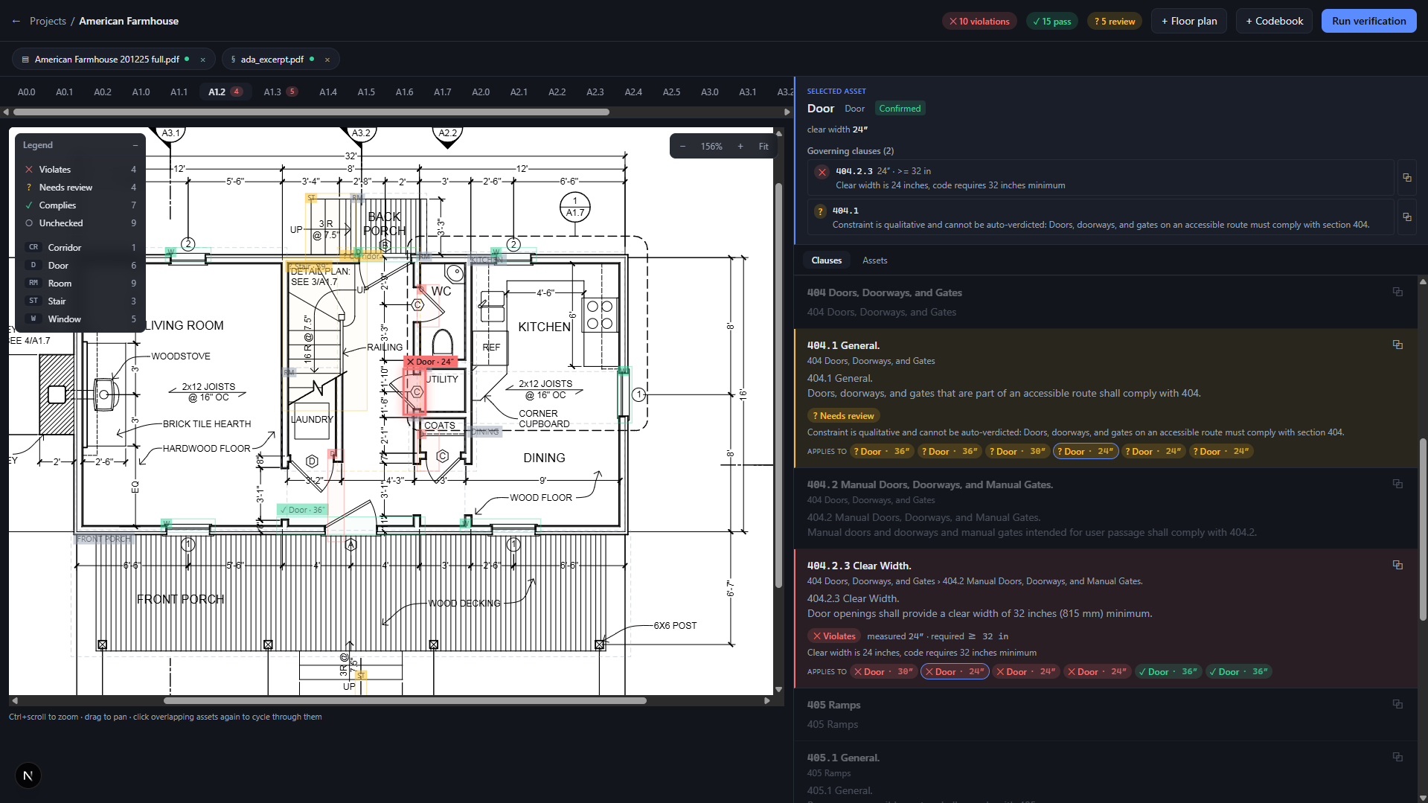The width and height of the screenshot is (1428, 803).
Task: Copy the 404.2.3 Clear Width clause in list
Action: tap(1397, 565)
